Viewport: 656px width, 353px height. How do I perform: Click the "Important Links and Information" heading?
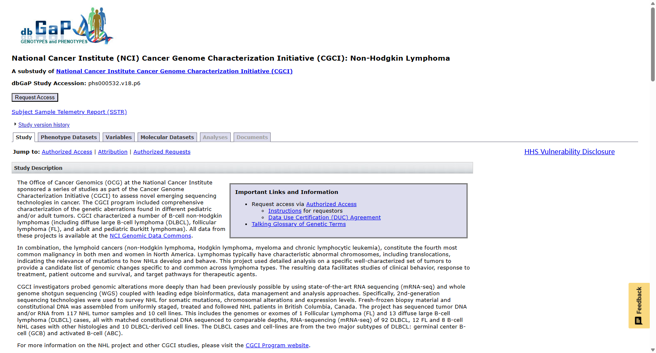click(x=286, y=192)
